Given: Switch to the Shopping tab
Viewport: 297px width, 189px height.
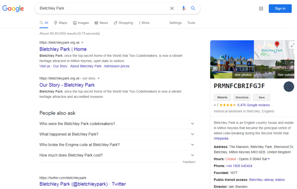Looking at the screenshot, I should (x=123, y=23).
